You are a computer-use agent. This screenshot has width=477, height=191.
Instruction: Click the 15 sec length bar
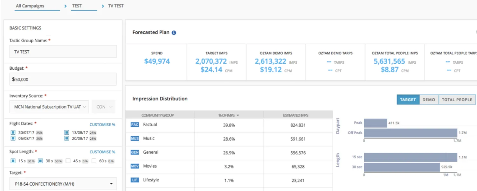[x=411, y=157]
